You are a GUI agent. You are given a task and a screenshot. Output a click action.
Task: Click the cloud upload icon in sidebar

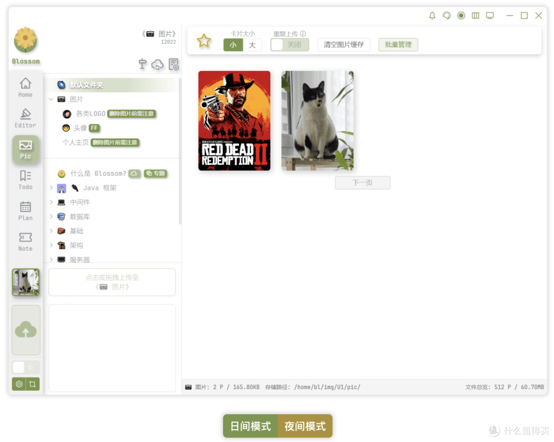point(26,330)
